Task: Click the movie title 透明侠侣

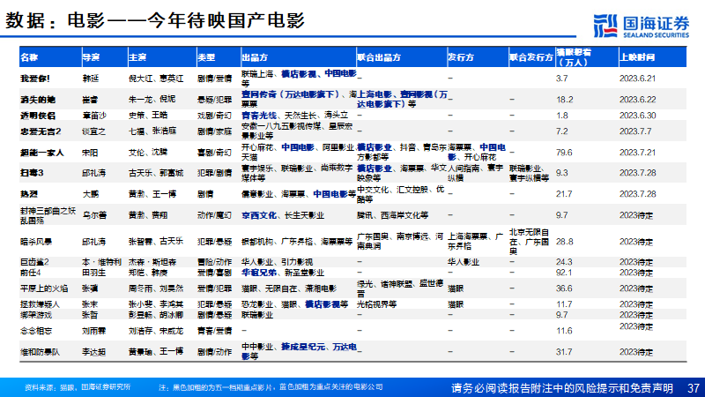Action: tap(38, 116)
